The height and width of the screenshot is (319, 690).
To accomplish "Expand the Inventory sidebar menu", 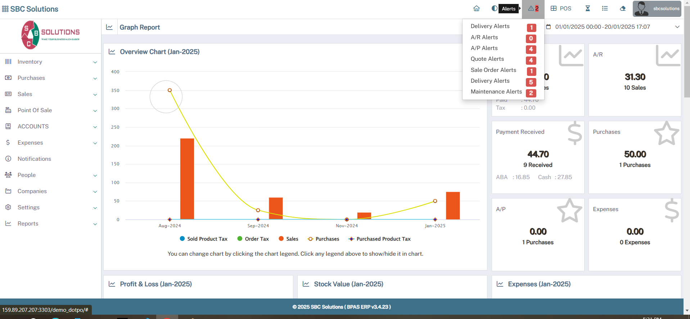I will click(50, 62).
